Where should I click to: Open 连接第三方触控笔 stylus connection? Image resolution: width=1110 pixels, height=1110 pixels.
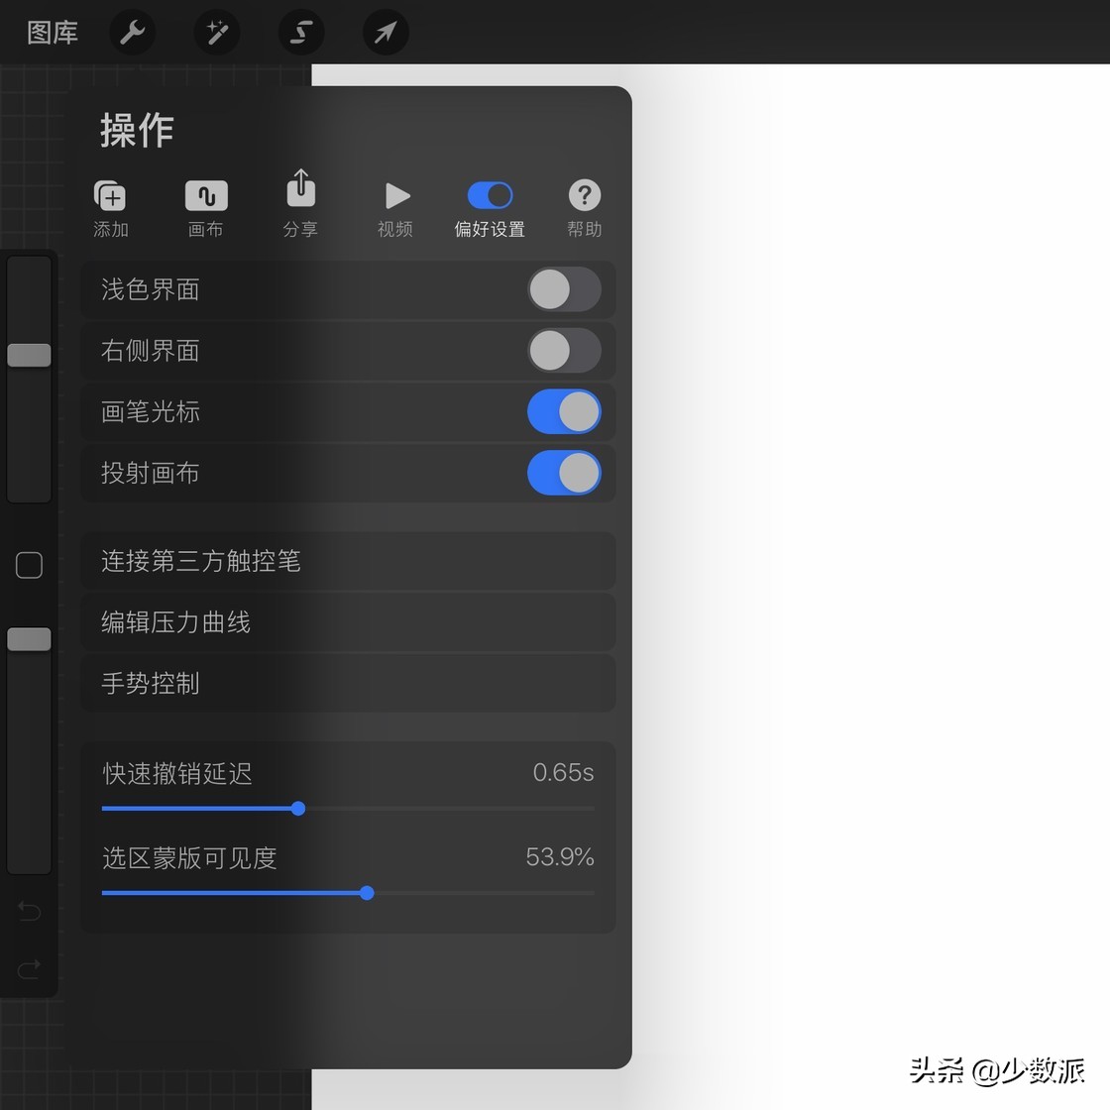click(348, 561)
